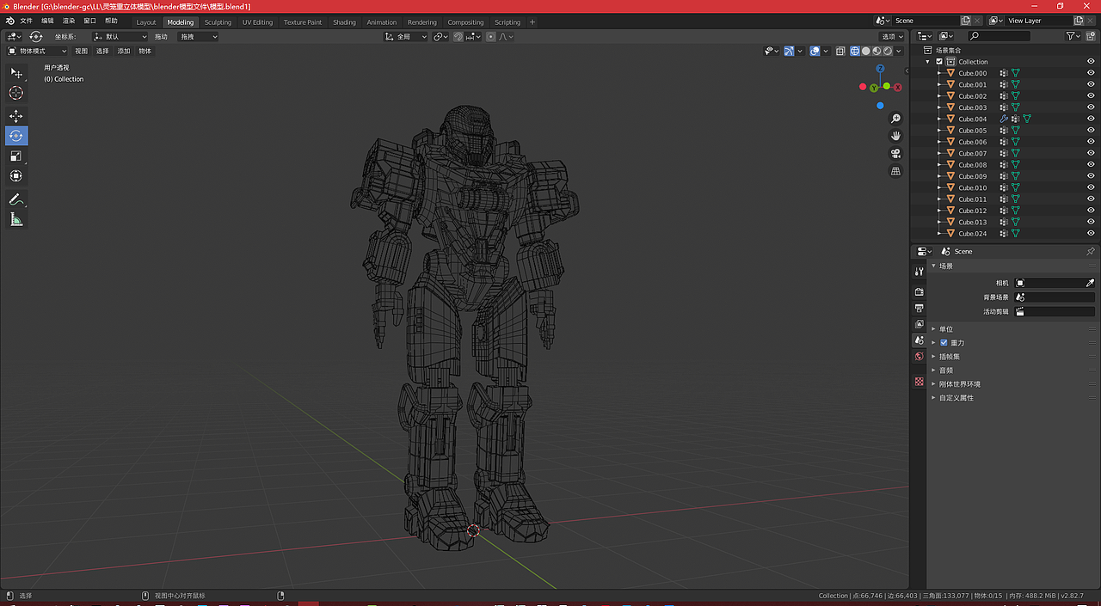Open the World properties tab icon
1101x606 pixels.
click(919, 356)
